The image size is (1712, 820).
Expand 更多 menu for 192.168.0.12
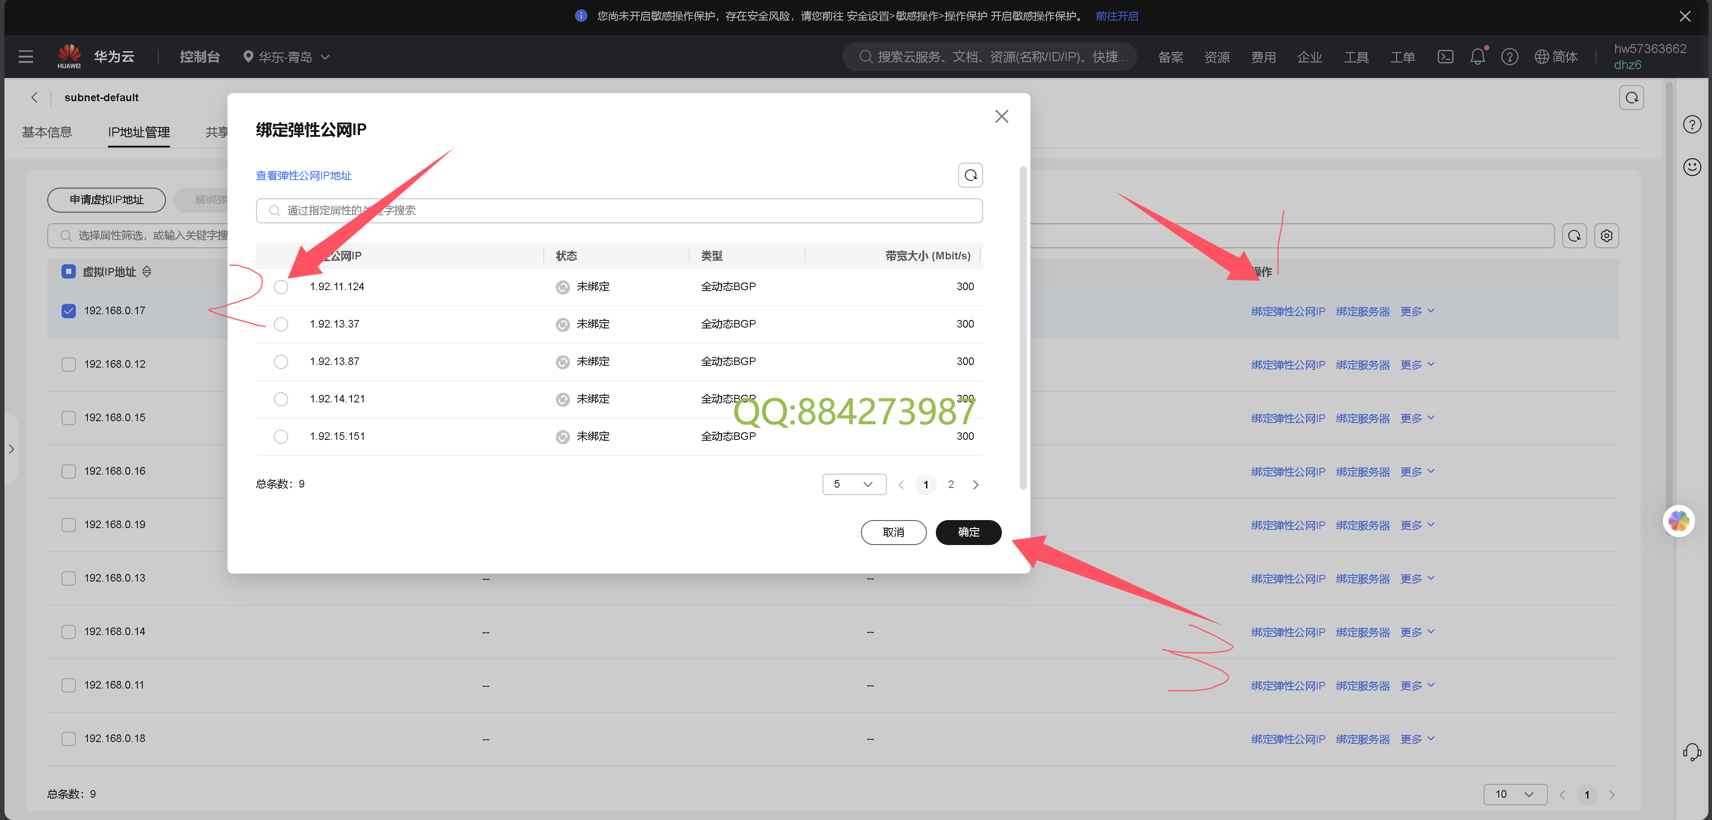[1417, 365]
